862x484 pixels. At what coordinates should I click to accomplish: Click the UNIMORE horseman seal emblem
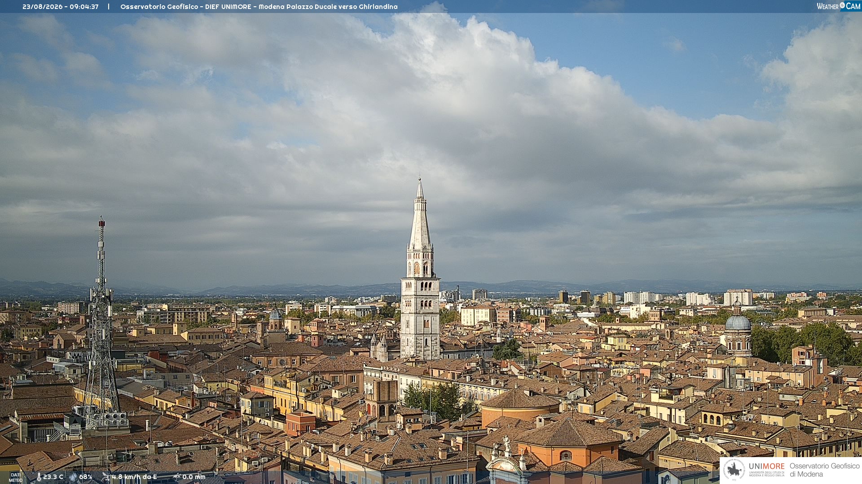point(734,470)
